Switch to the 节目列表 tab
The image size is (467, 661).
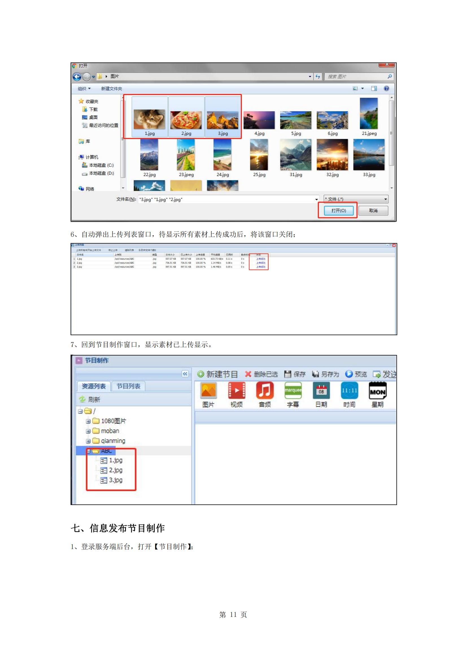(128, 386)
